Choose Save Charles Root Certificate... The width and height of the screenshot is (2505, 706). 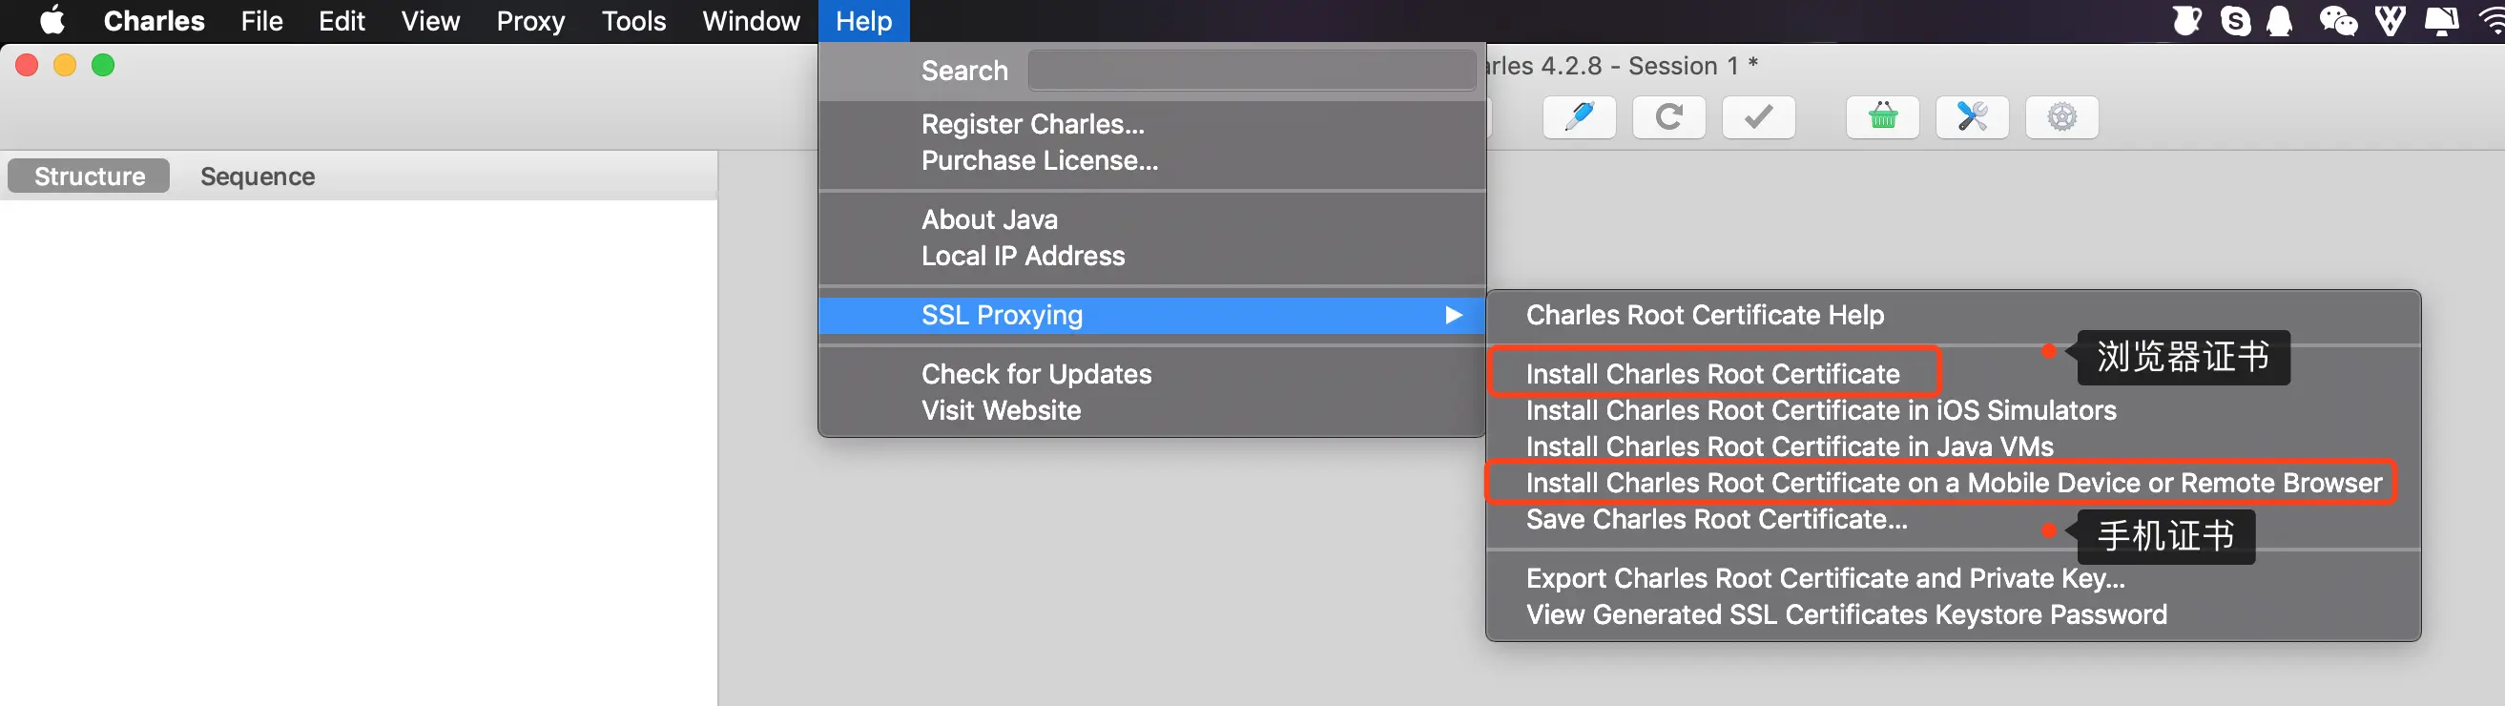1953,519
